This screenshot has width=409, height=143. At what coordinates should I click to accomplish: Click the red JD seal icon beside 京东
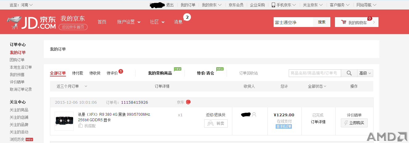tap(188, 102)
